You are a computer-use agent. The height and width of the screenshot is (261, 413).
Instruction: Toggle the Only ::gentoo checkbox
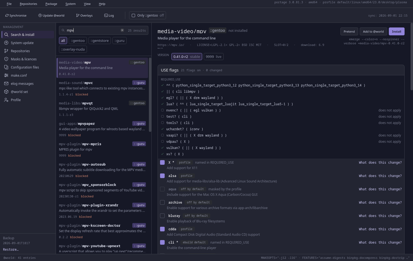pos(133,15)
